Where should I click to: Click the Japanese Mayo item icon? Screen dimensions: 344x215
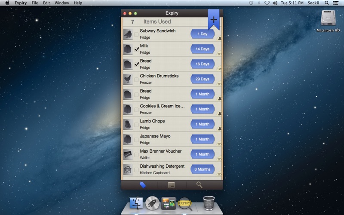pos(128,139)
